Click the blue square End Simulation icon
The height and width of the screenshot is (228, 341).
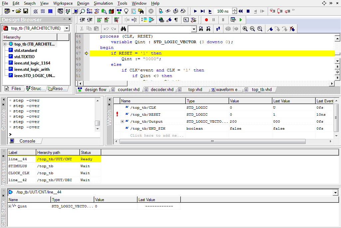248,11
